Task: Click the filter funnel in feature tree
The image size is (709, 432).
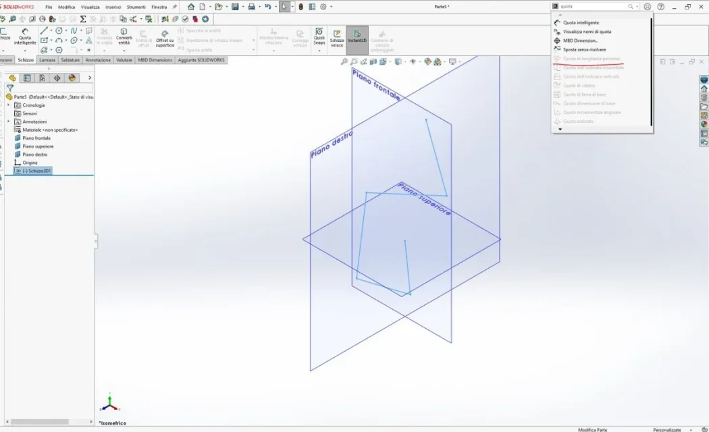Action: coord(10,88)
